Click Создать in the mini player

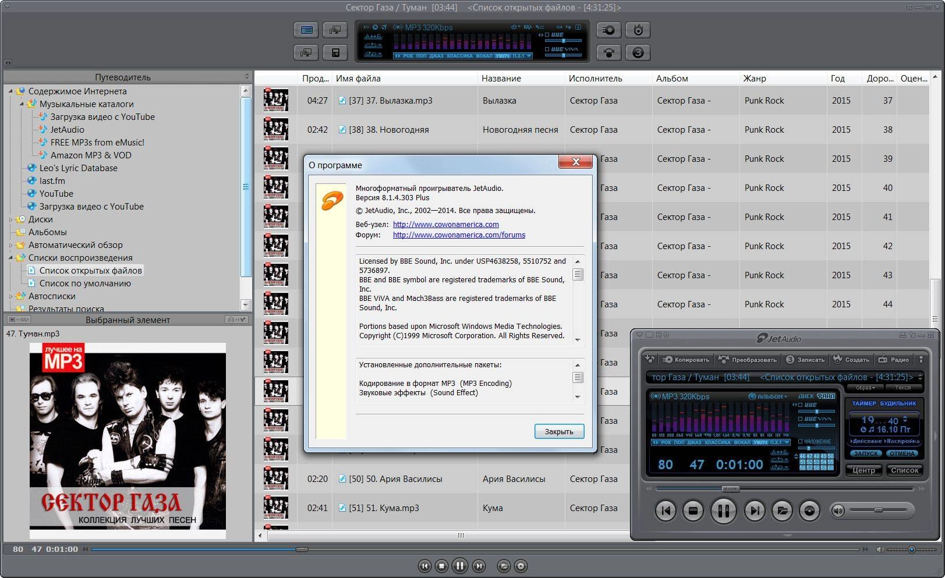[x=851, y=360]
